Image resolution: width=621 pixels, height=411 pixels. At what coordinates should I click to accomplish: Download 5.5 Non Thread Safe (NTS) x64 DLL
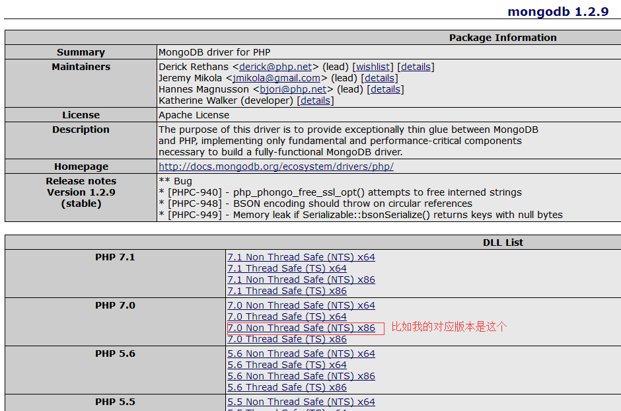[x=301, y=402]
